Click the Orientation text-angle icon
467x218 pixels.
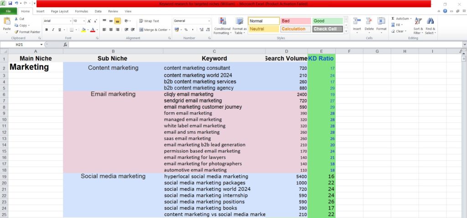tap(128, 21)
